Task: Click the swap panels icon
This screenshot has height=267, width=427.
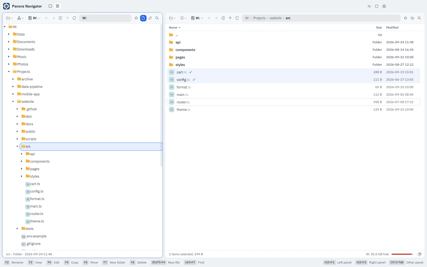Action: [x=369, y=6]
